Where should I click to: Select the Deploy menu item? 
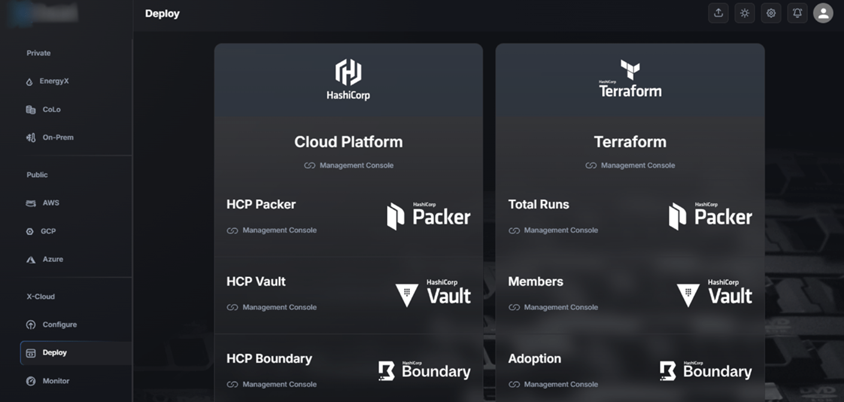tap(75, 353)
